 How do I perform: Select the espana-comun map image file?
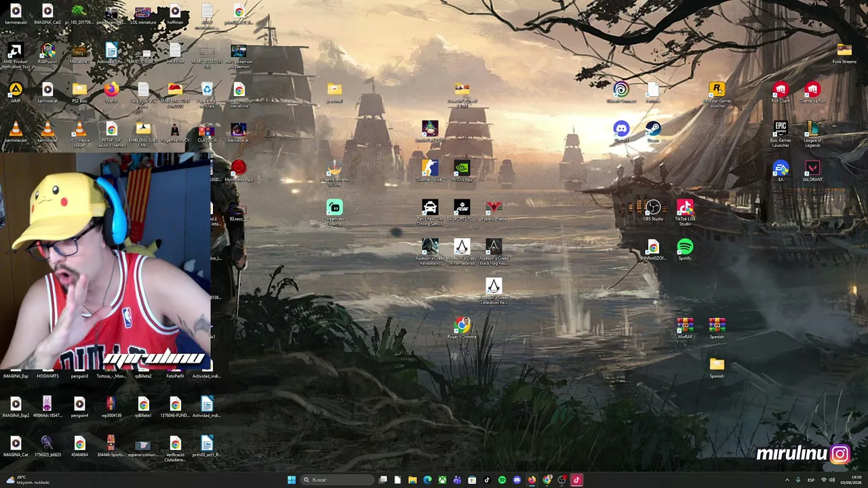point(143,447)
